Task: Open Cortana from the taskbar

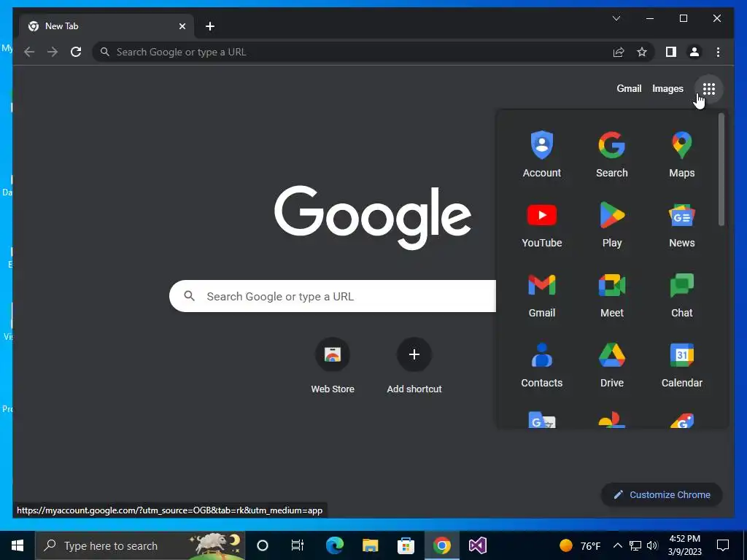Action: click(x=263, y=545)
